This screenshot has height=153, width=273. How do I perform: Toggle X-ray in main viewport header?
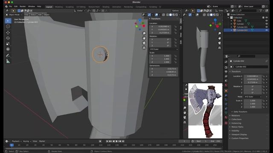point(164,15)
